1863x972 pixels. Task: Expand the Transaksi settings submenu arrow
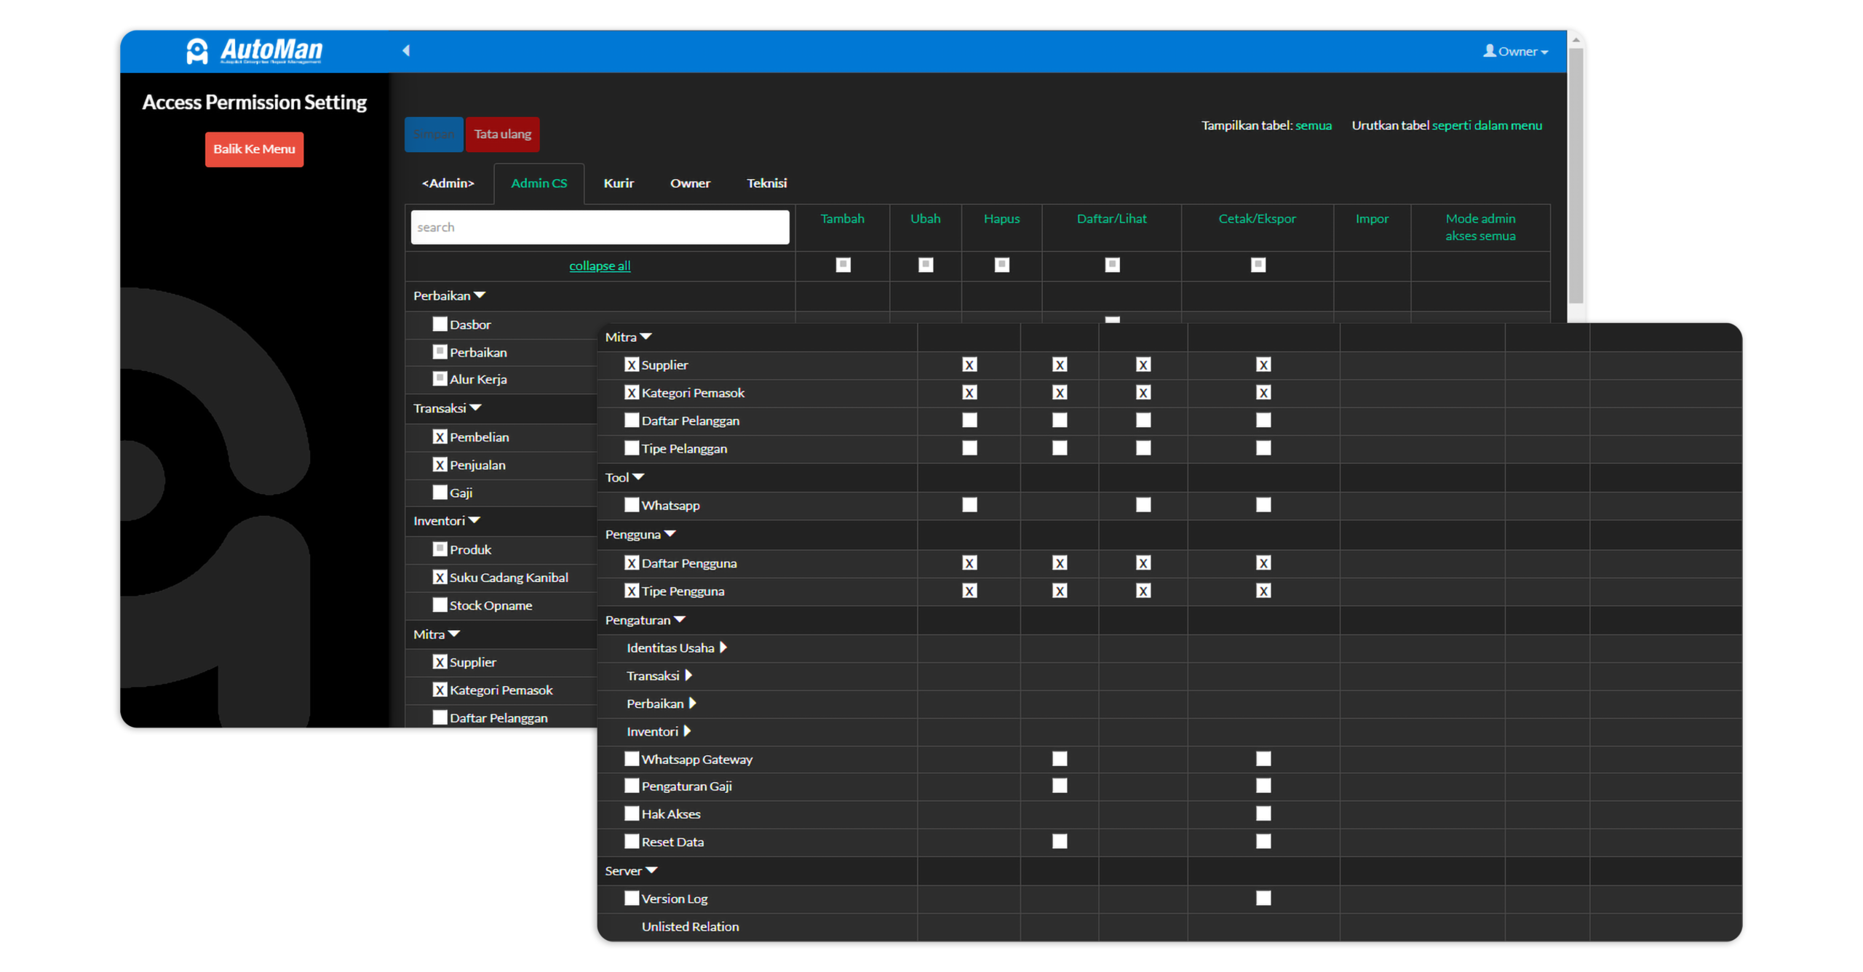click(x=688, y=676)
